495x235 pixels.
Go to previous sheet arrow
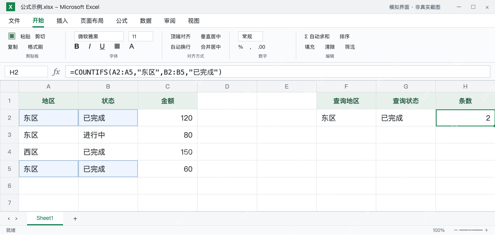[x=9, y=218]
